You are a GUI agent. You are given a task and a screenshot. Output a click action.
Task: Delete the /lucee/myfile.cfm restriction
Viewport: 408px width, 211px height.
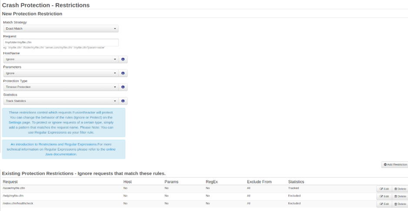click(x=400, y=189)
